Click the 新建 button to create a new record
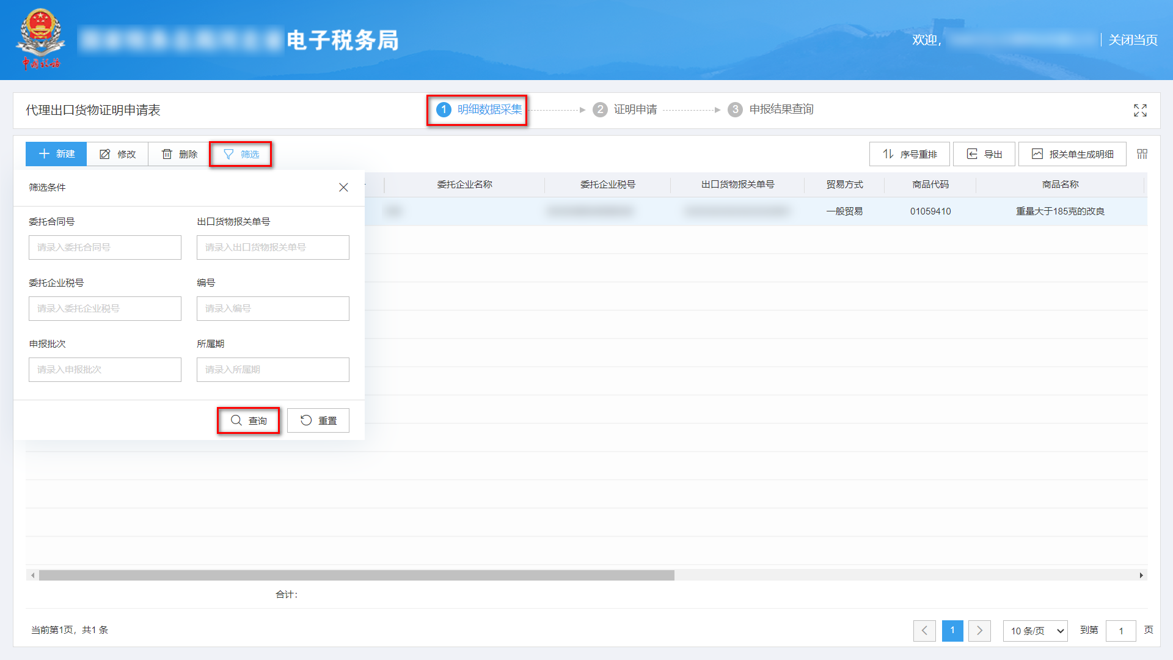The image size is (1173, 660). [56, 154]
